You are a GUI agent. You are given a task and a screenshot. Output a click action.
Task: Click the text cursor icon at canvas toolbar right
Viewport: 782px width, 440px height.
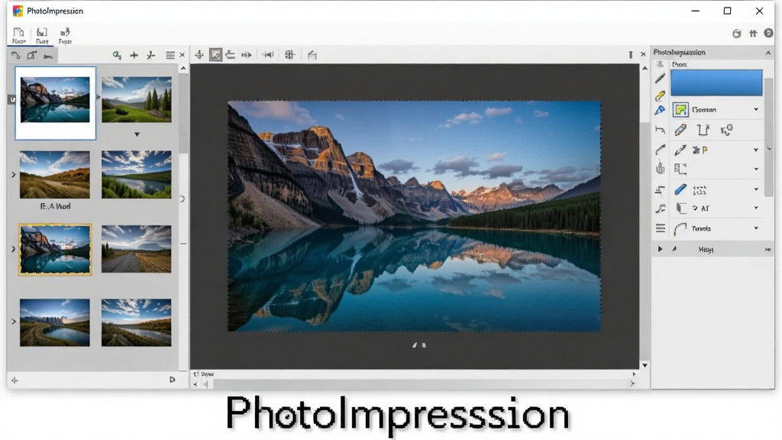[630, 55]
